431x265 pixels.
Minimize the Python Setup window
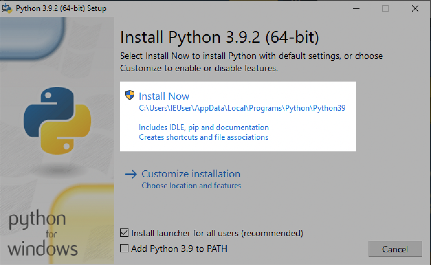tap(355, 8)
